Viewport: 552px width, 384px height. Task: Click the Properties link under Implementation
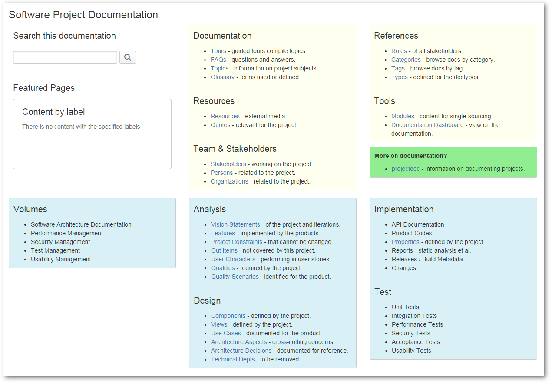coord(405,242)
